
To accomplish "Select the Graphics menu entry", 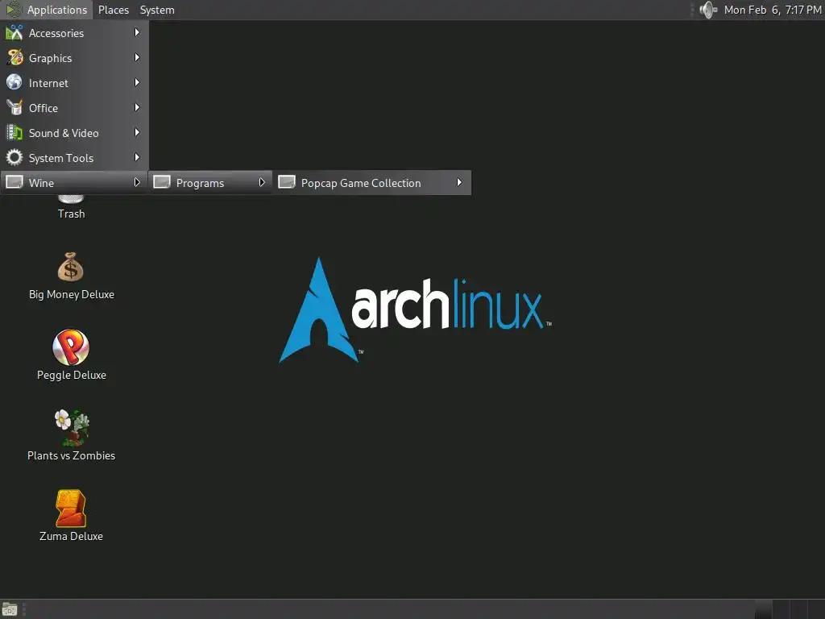I will tap(74, 58).
